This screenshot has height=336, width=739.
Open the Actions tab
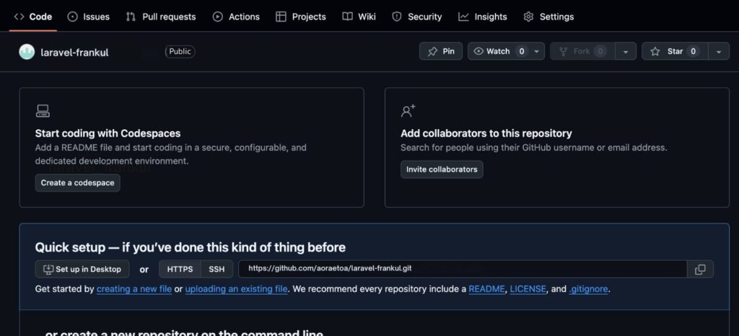236,17
